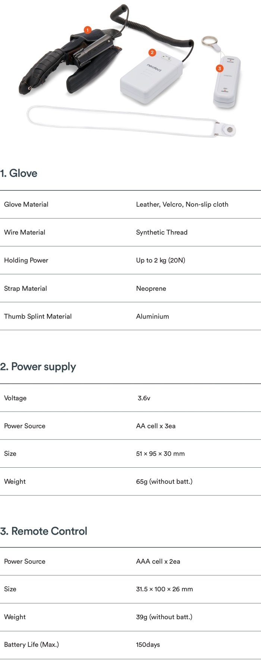Click the "AA cell x 3ea" value
Image resolution: width=261 pixels, height=660 pixels.
155,426
